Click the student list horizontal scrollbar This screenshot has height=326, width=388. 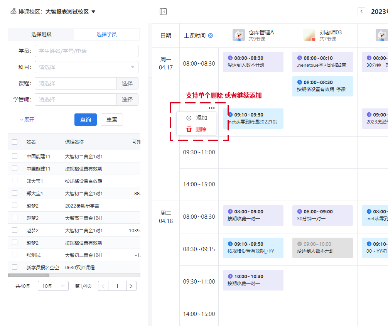click(29, 275)
